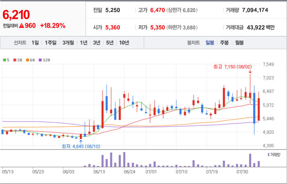This screenshot has width=287, height=184.
Task: Show the 10년 line chart
Action: [124, 43]
